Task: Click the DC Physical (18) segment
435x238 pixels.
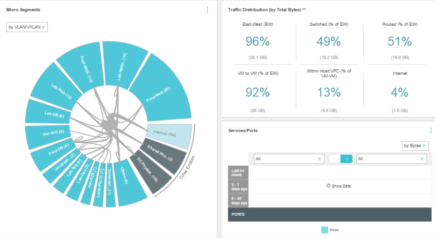Action: click(151, 172)
